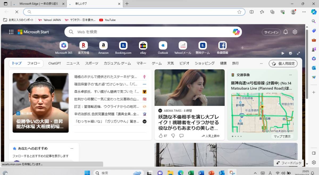The width and height of the screenshot is (319, 175).
Task: Click the サインイン button
Action: coord(271,32)
